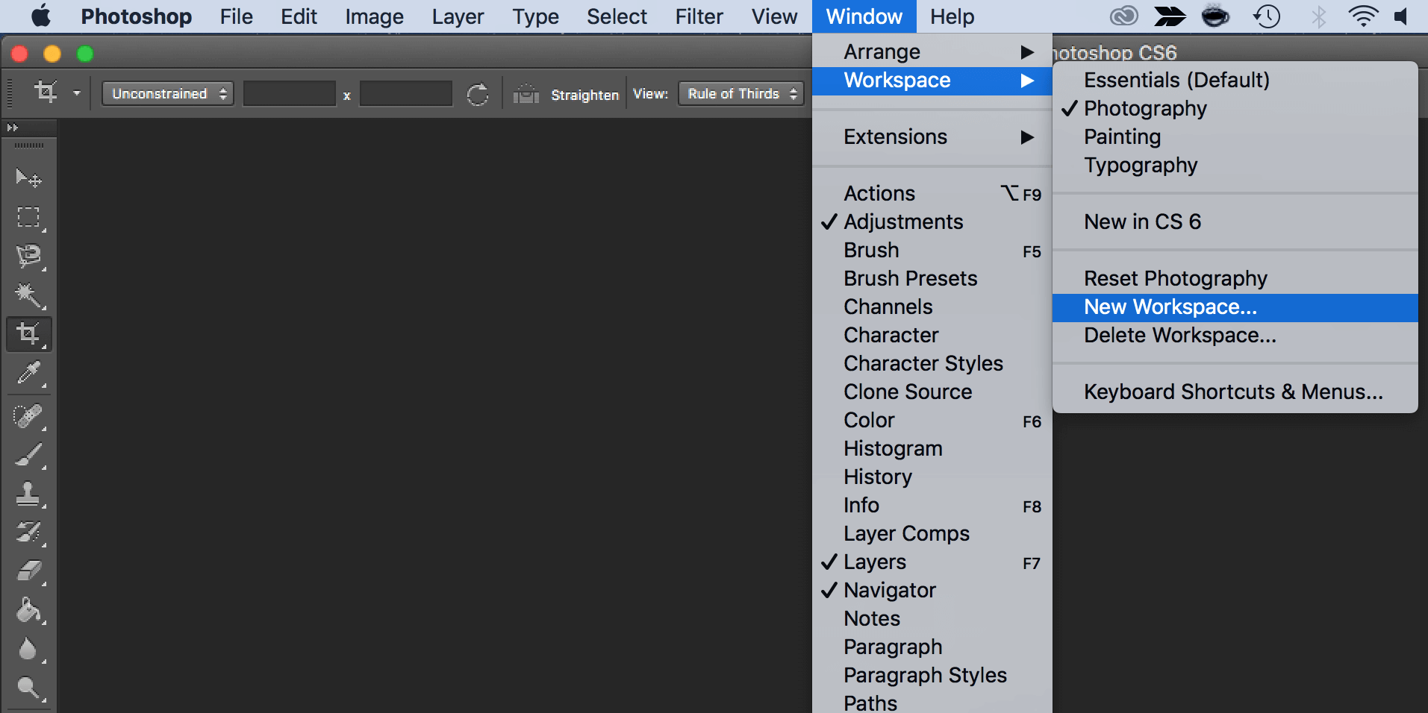The height and width of the screenshot is (713, 1428).
Task: Select the Eraser tool
Action: pyautogui.click(x=28, y=571)
